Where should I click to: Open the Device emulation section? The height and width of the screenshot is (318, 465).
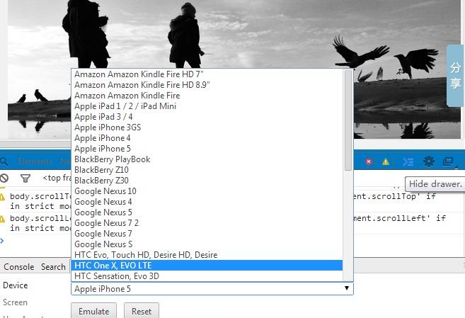point(16,285)
